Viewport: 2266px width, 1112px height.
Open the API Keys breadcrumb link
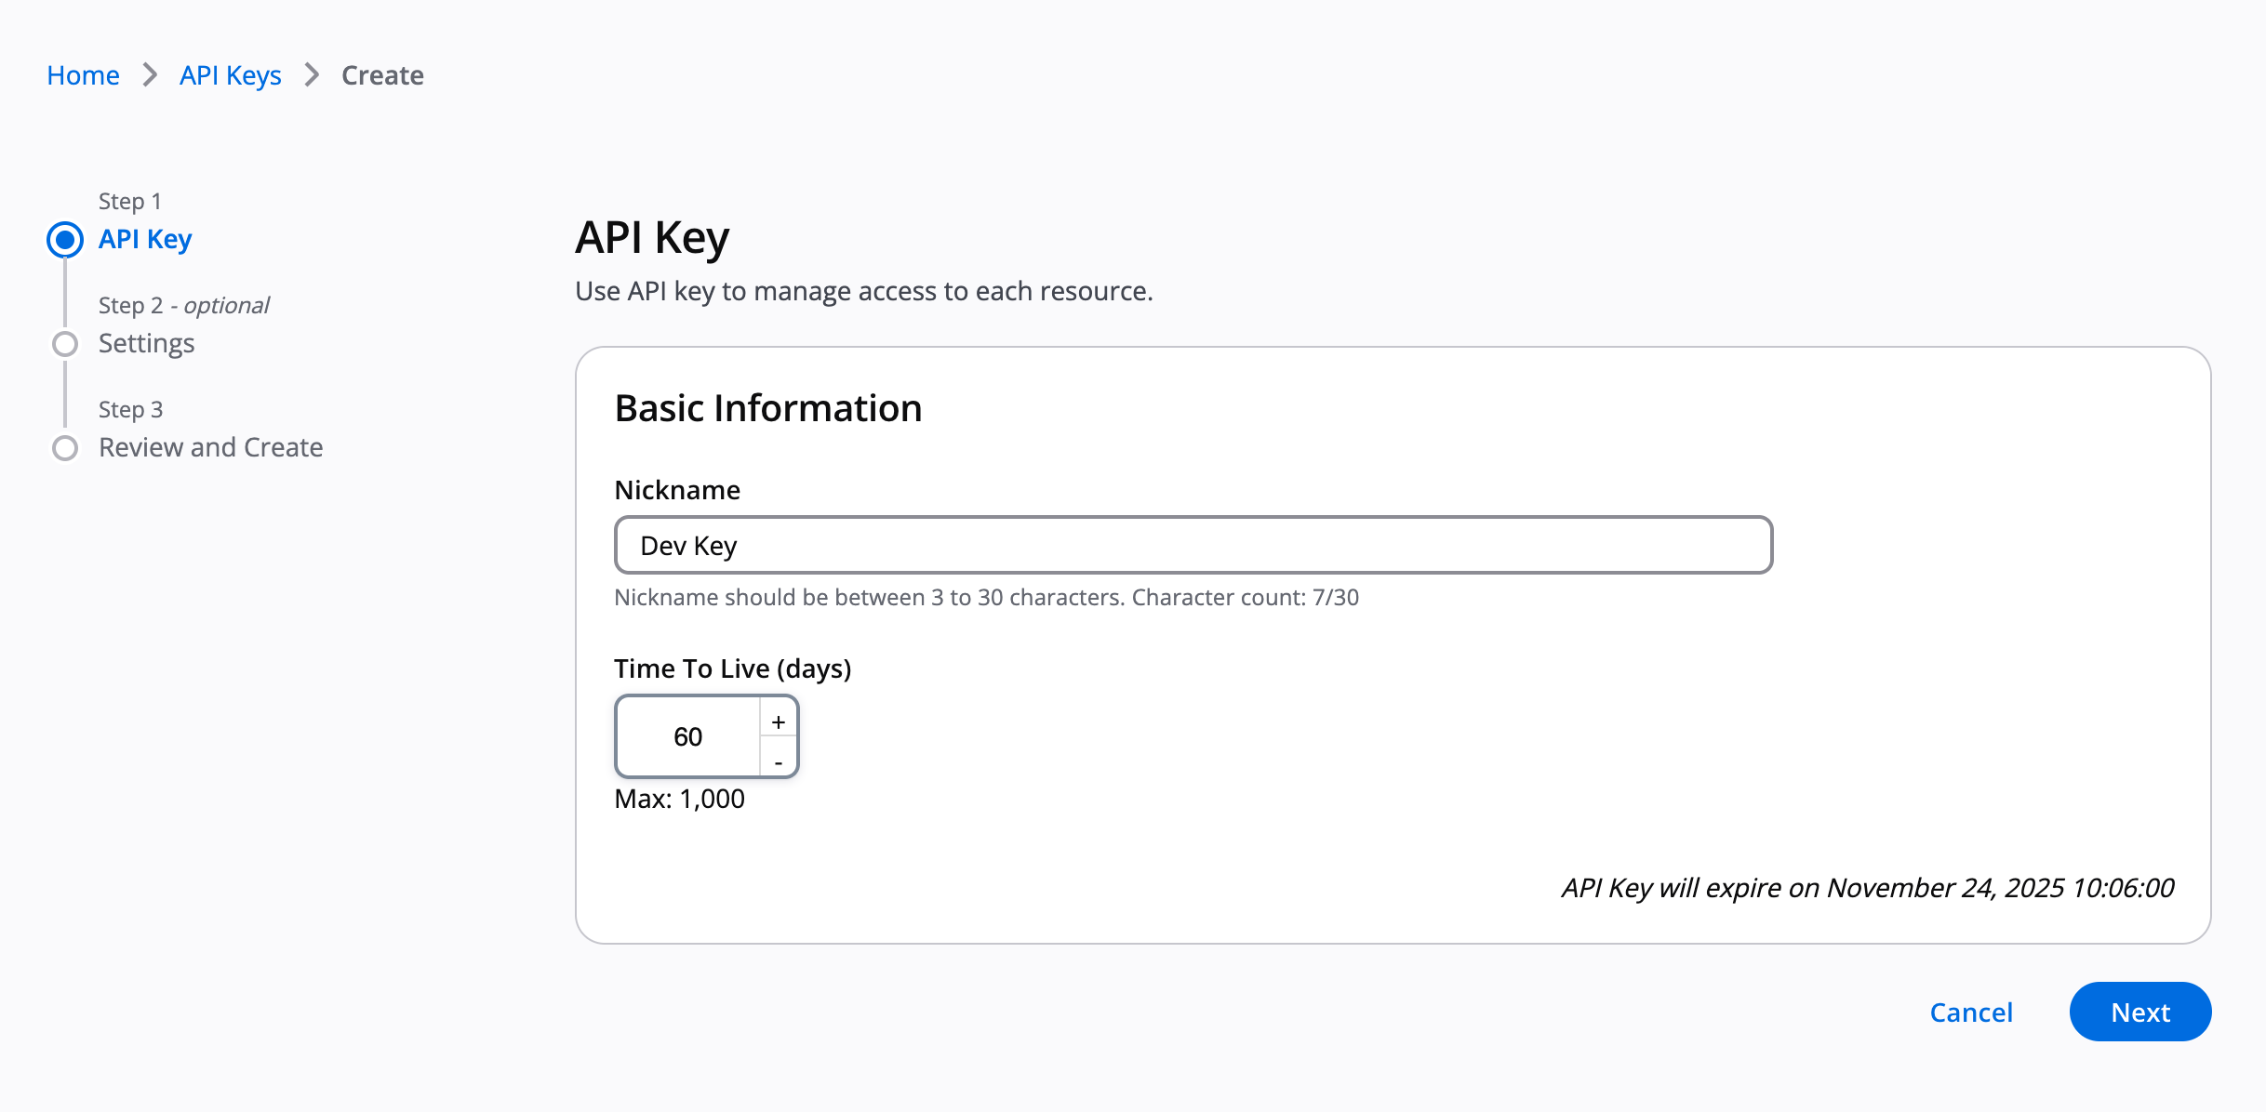click(229, 75)
